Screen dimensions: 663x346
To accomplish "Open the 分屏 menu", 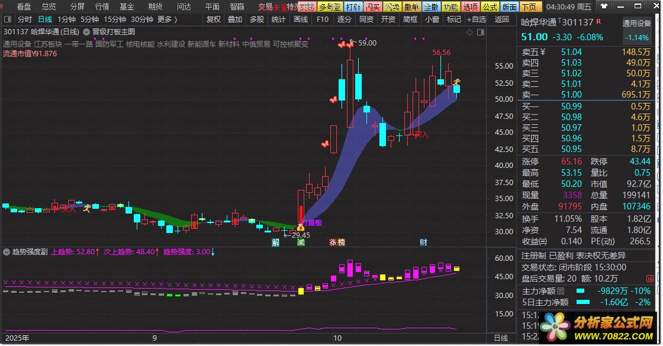I will [78, 7].
